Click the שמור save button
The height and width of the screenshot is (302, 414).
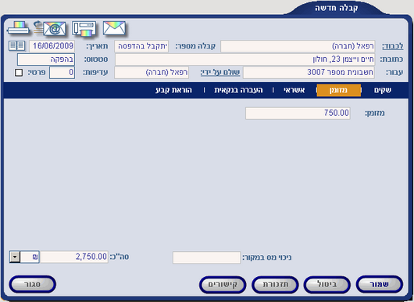pyautogui.click(x=380, y=285)
